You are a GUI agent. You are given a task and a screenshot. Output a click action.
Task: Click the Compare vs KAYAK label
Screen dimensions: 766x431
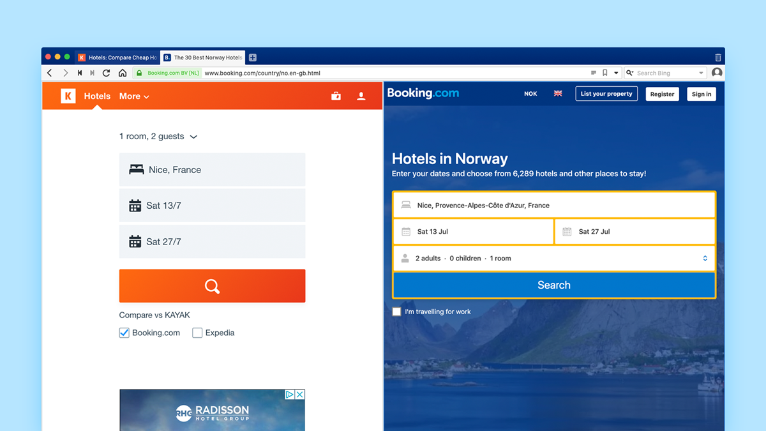(154, 315)
